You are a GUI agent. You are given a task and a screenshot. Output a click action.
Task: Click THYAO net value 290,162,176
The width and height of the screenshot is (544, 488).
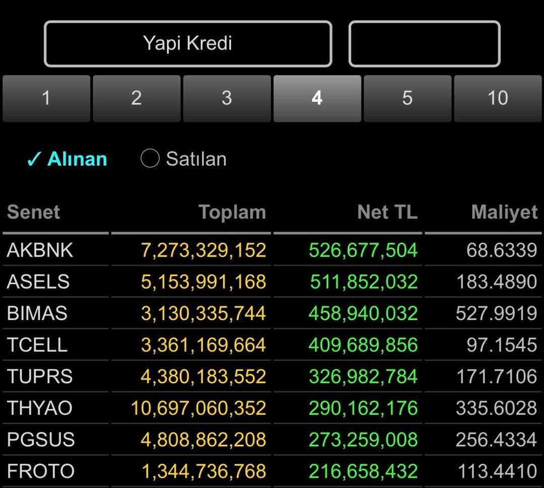pyautogui.click(x=363, y=408)
